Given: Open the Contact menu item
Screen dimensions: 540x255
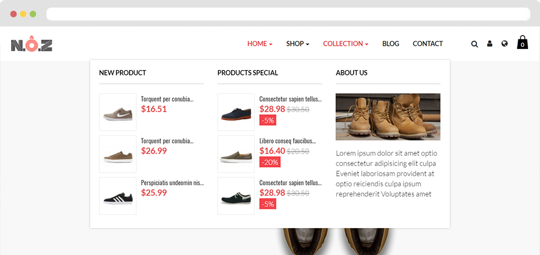Looking at the screenshot, I should [x=428, y=44].
